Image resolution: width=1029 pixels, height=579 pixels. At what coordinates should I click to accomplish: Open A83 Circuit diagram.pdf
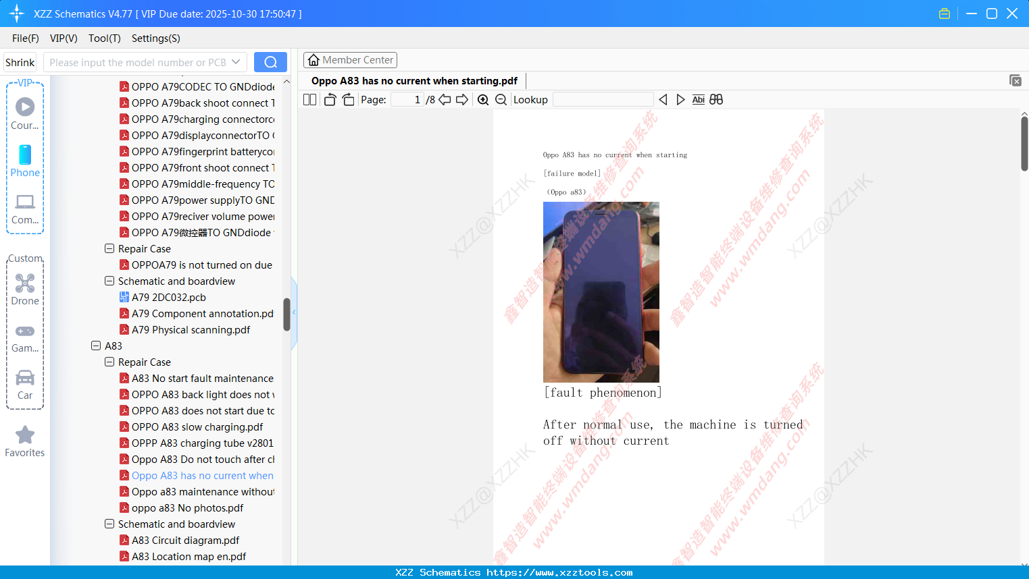coord(180,540)
